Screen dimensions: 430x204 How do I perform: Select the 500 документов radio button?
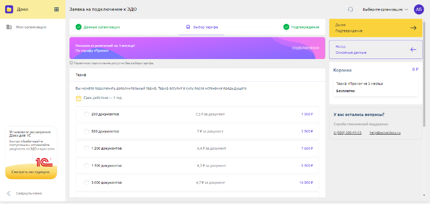(87, 132)
